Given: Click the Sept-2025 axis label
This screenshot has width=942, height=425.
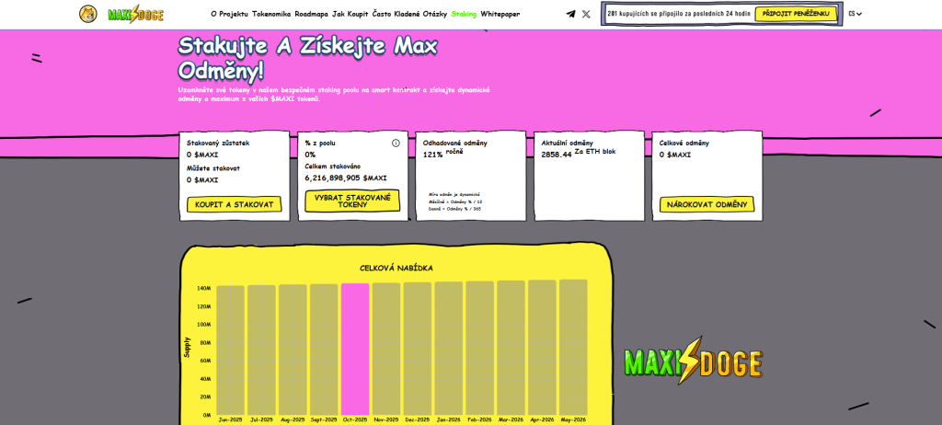Looking at the screenshot, I should pos(324,419).
